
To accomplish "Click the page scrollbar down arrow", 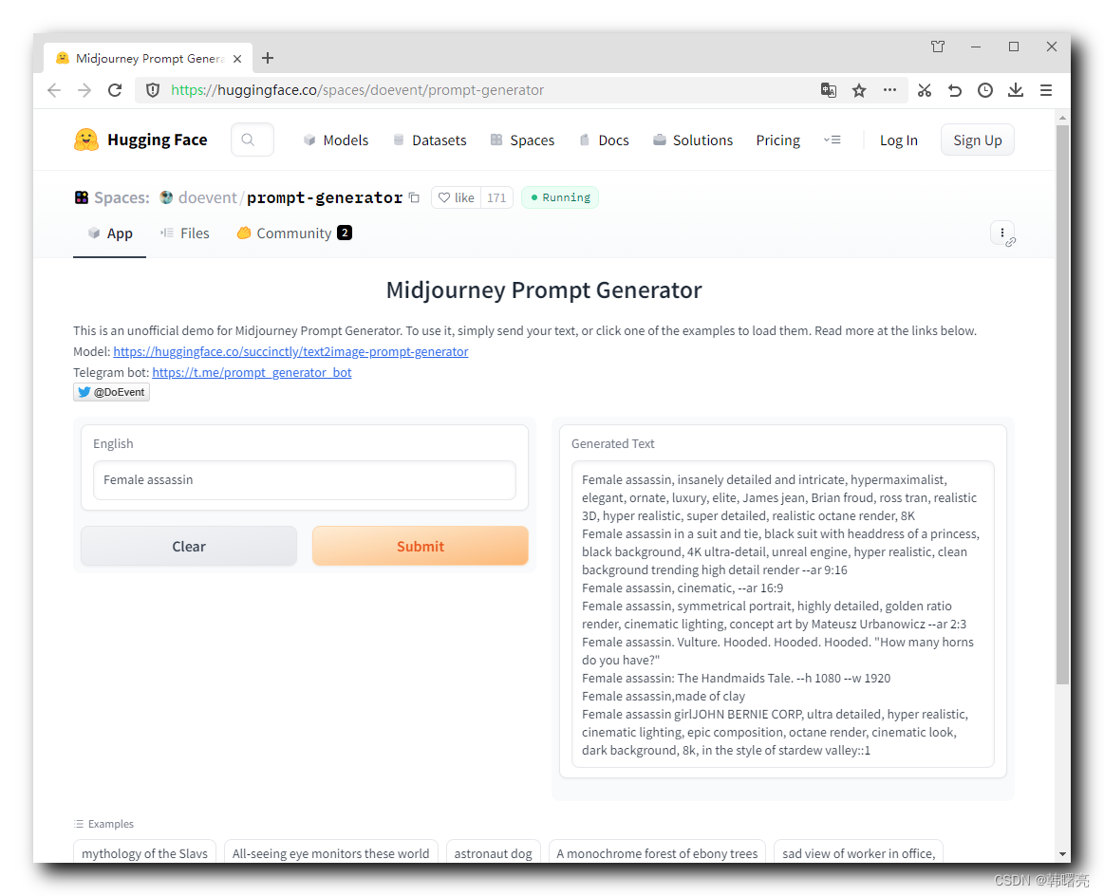I will [x=1062, y=854].
